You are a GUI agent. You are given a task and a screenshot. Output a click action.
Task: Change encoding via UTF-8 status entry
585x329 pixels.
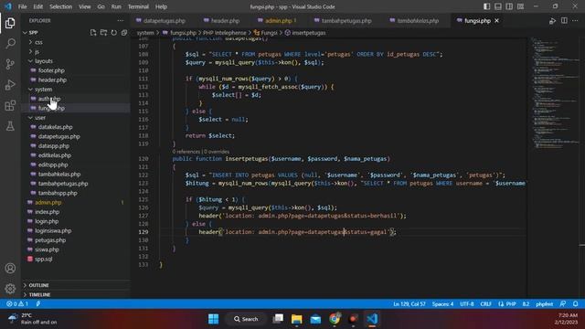pyautogui.click(x=466, y=304)
